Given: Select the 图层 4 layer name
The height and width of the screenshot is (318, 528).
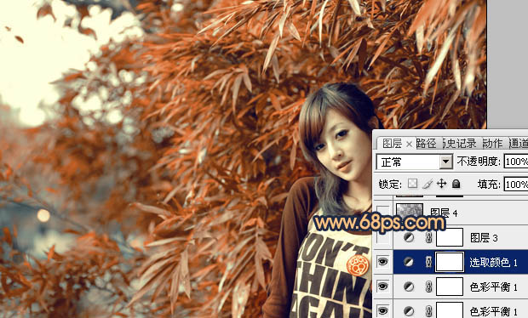Looking at the screenshot, I should point(445,213).
